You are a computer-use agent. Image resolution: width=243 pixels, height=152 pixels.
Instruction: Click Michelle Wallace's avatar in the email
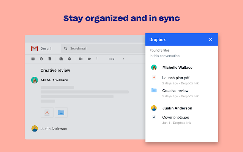35,80
